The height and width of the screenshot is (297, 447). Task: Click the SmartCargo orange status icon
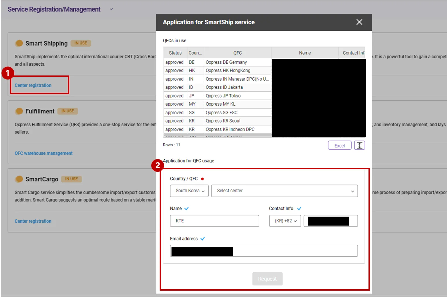(19, 179)
